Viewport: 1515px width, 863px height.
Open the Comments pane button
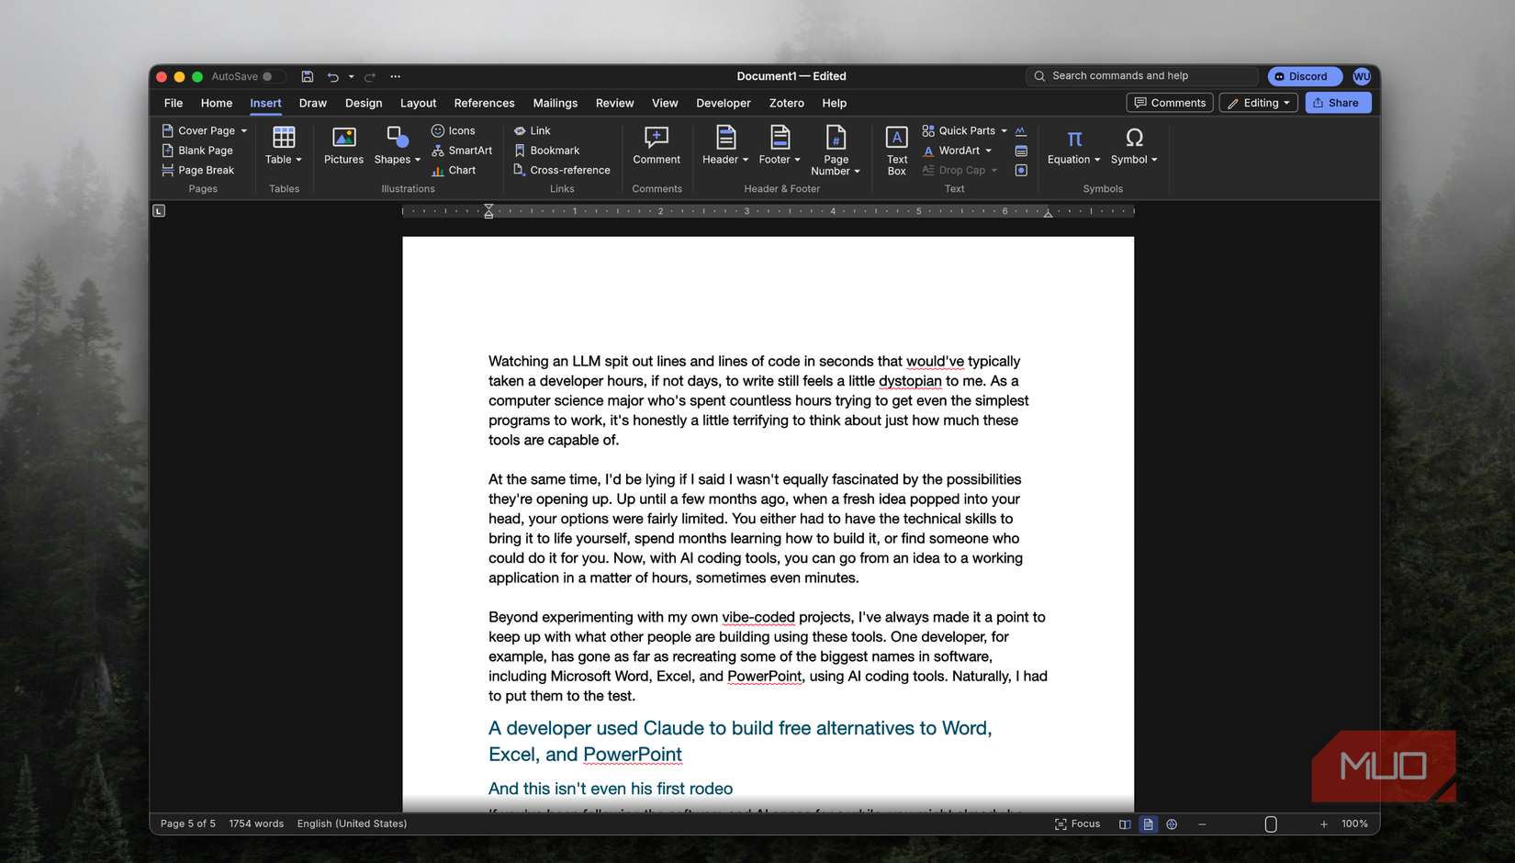pyautogui.click(x=1170, y=103)
